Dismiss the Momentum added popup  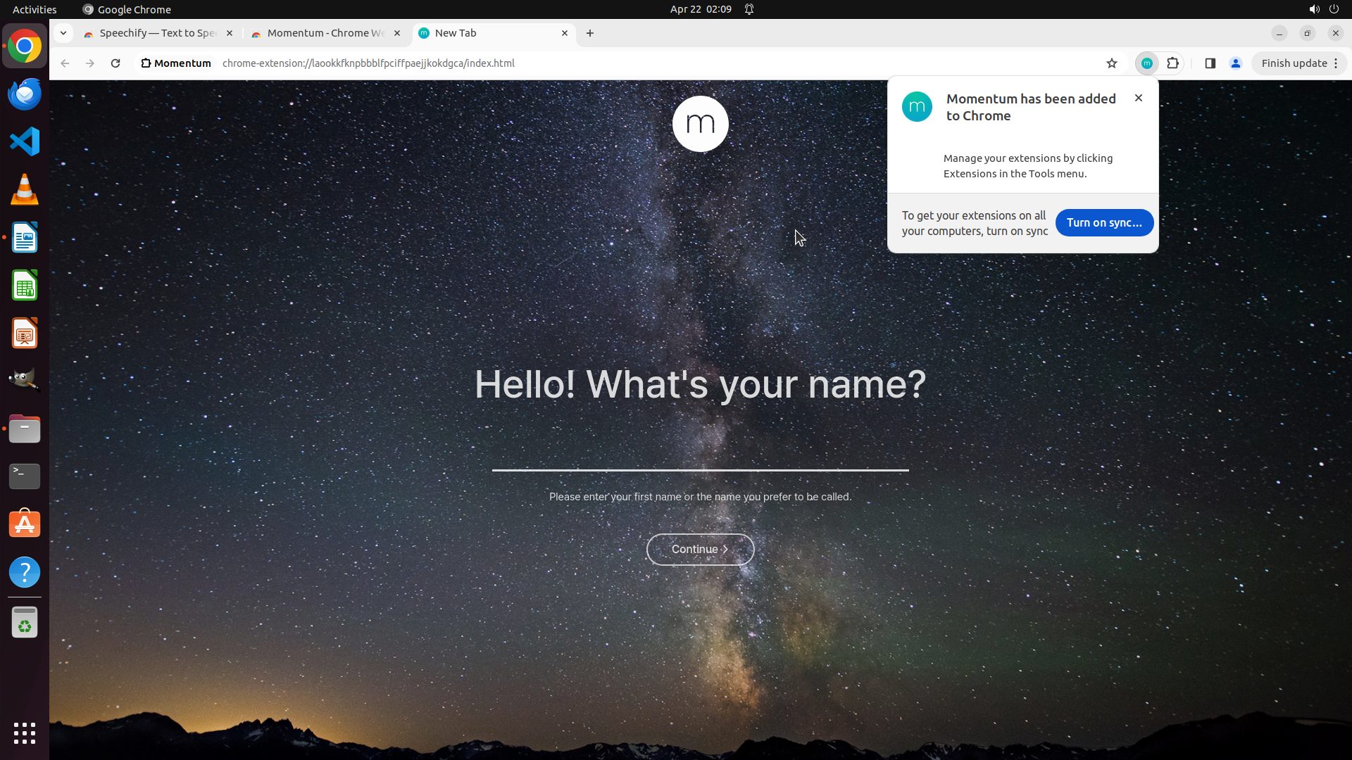point(1139,98)
